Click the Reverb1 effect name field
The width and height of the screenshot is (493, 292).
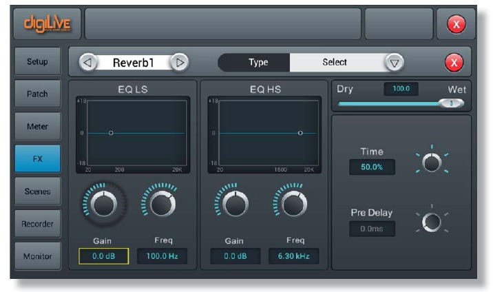(x=134, y=63)
